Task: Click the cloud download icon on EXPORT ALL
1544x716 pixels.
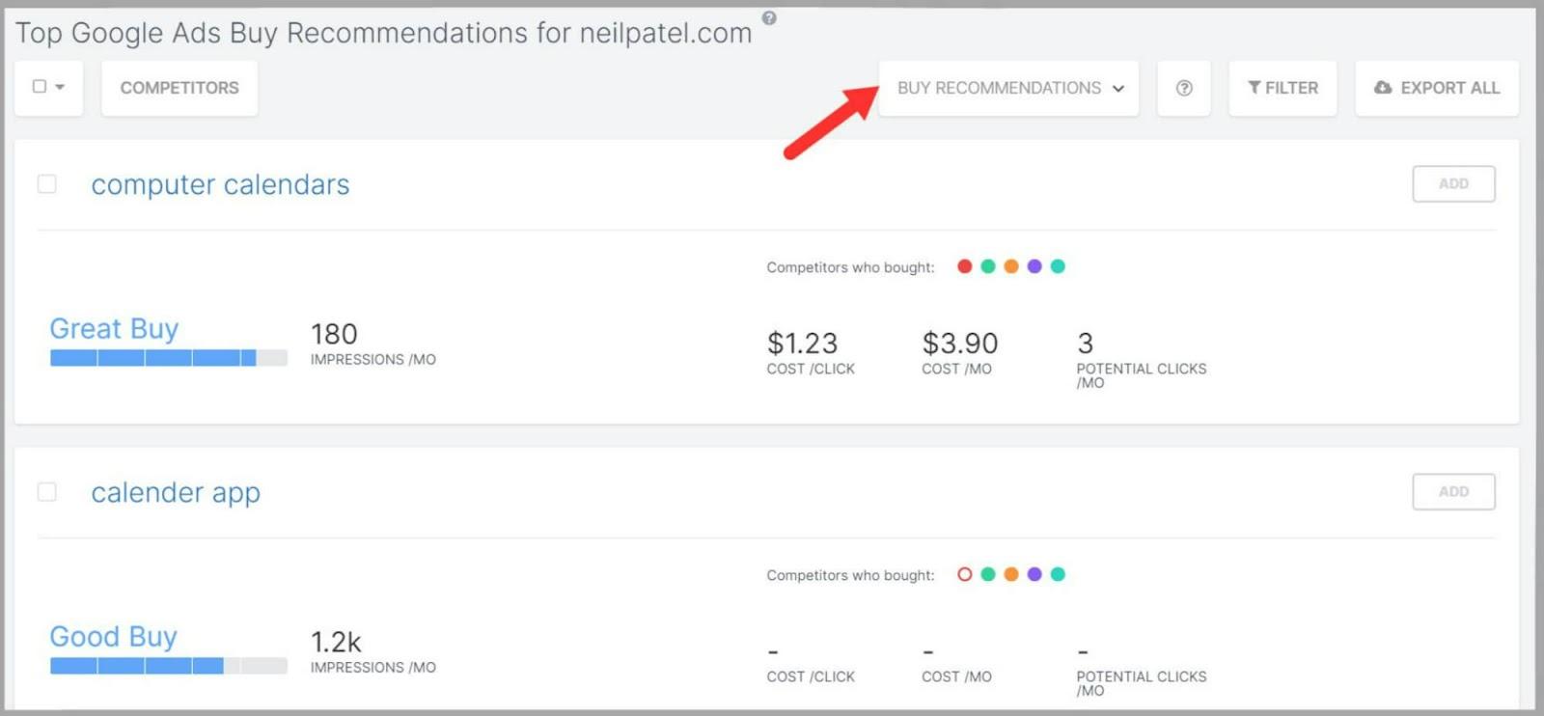Action: pyautogui.click(x=1383, y=88)
